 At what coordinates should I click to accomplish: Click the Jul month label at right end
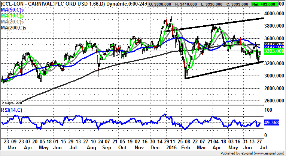point(259,147)
